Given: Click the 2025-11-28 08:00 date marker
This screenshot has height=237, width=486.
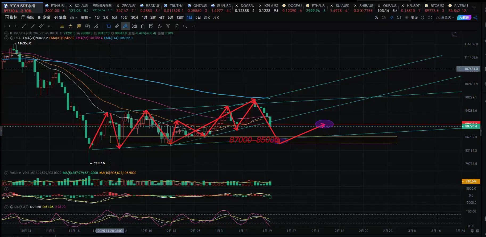Looking at the screenshot, I should pyautogui.click(x=110, y=231).
